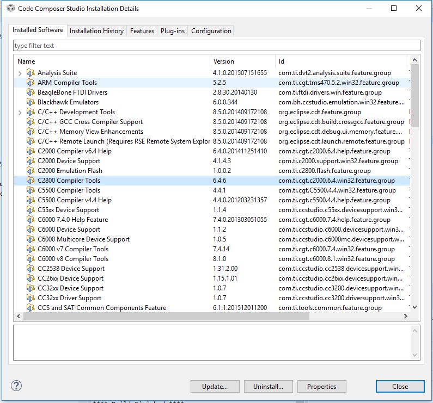
Task: Click the C55xx Device Support icon
Action: [x=31, y=210]
